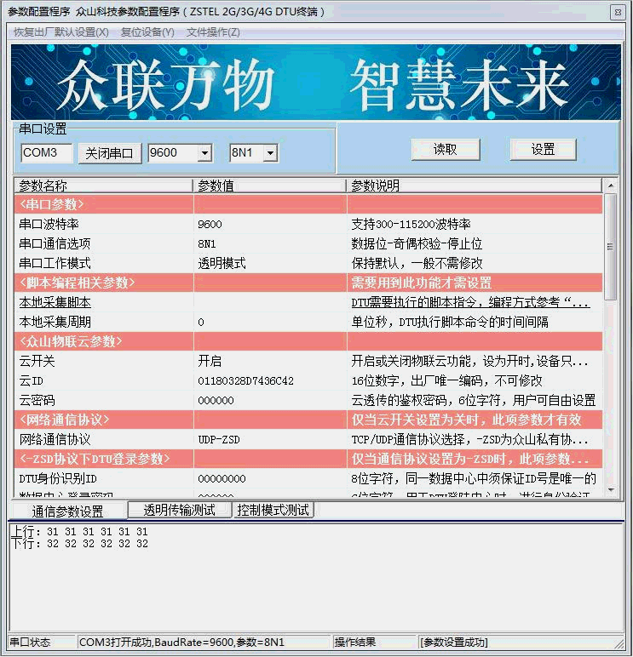Click the 参数名称 column header
Image resolution: width=633 pixels, height=657 pixels.
pos(104,186)
